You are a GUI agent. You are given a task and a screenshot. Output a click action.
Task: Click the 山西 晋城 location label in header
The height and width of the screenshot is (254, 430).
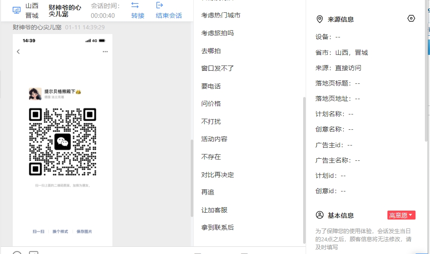pos(32,11)
